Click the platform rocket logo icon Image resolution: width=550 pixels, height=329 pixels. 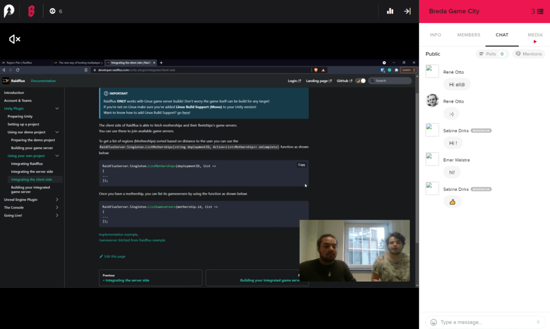click(x=9, y=11)
